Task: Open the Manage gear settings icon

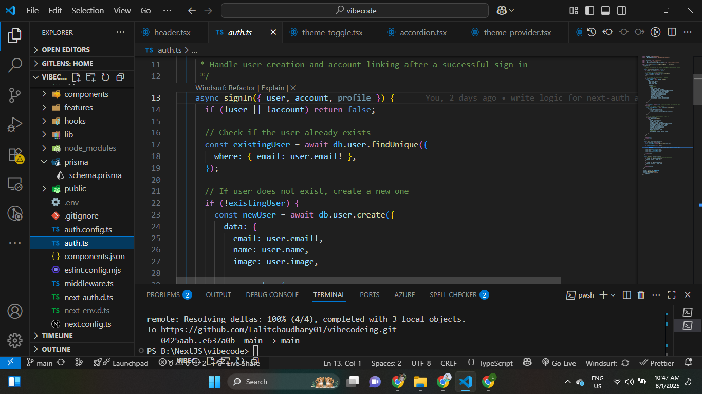Action: (15, 340)
